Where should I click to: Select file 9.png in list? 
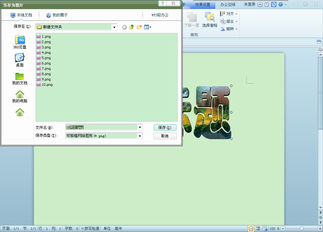(44, 79)
